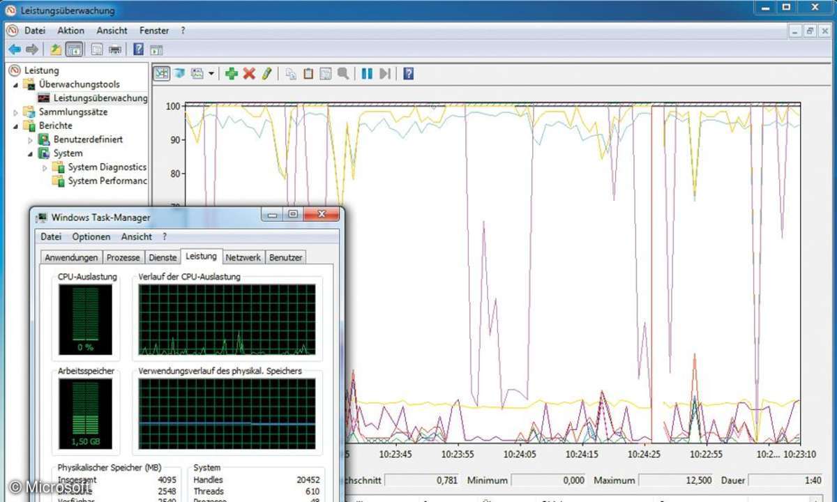
Task: Collapse the Berichte node
Action: [x=15, y=125]
